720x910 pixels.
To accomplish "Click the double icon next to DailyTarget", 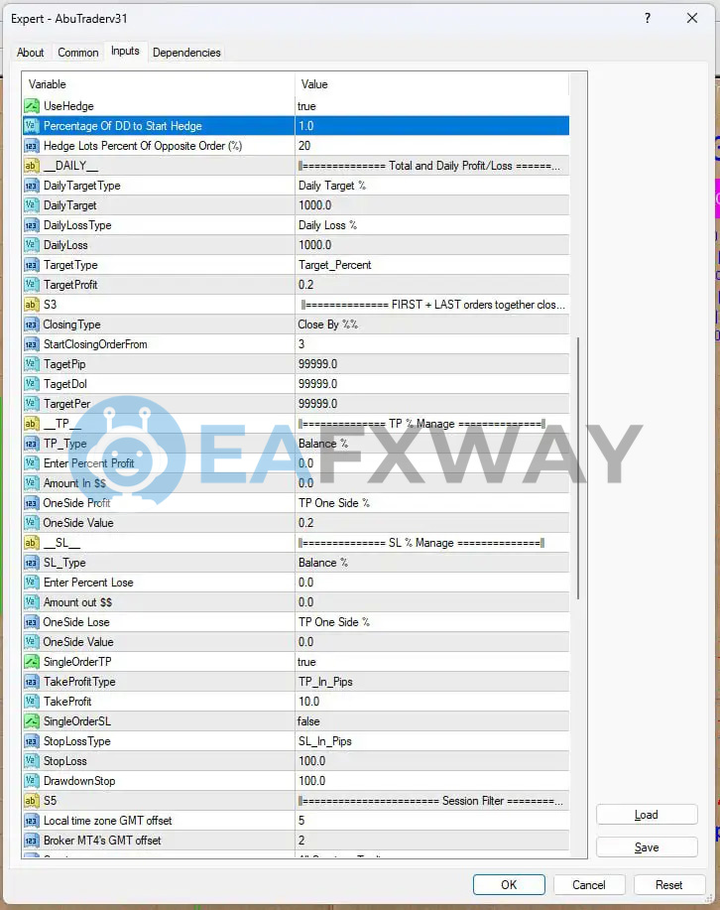I will click(x=32, y=204).
